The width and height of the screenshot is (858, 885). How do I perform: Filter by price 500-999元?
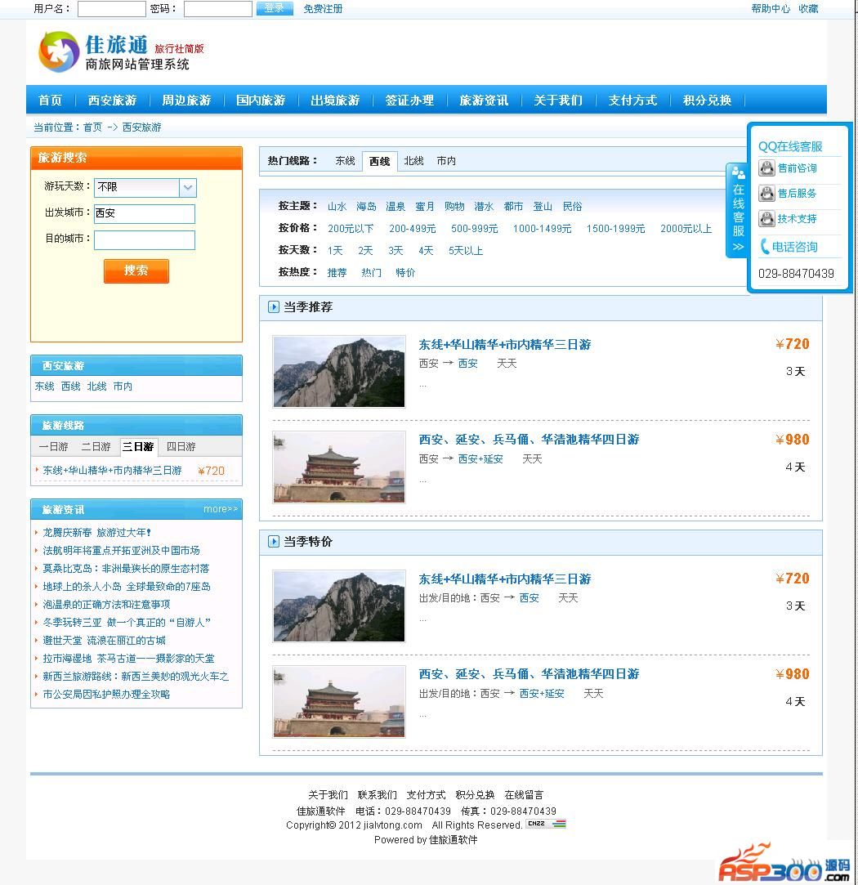pyautogui.click(x=474, y=229)
